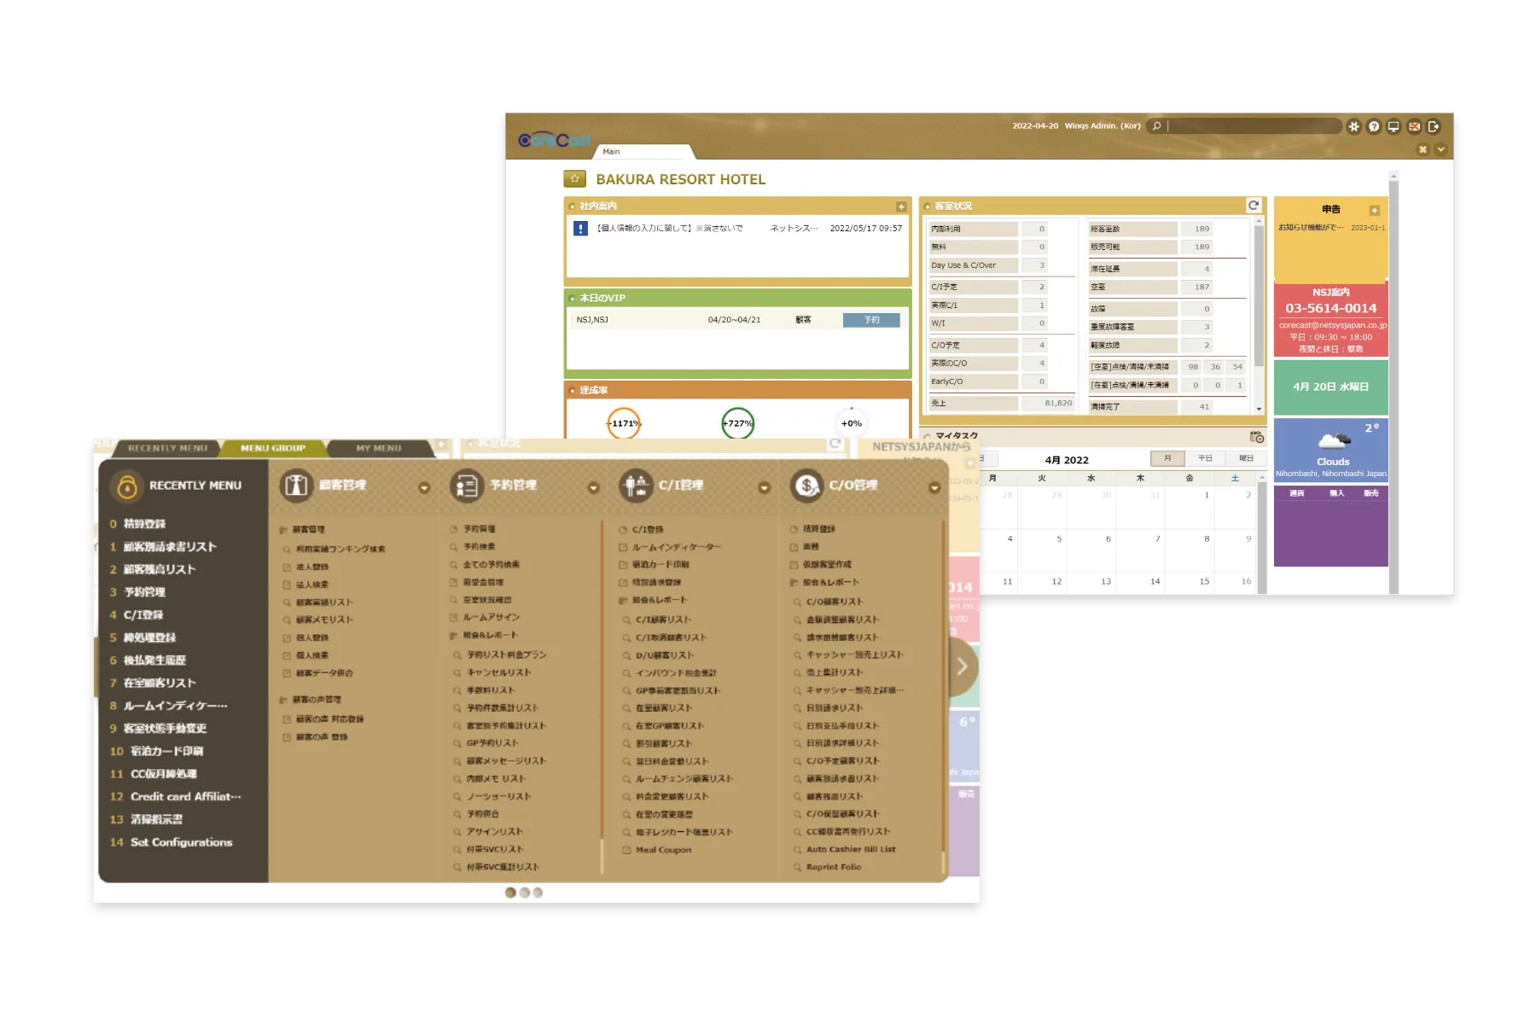Click the add task calendar icon in マイタスク
The height and width of the screenshot is (1024, 1536).
(1256, 437)
